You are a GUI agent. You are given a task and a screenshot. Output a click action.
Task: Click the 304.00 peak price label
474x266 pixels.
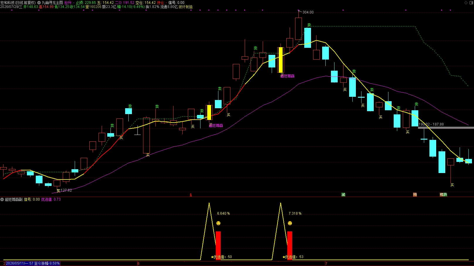point(308,12)
